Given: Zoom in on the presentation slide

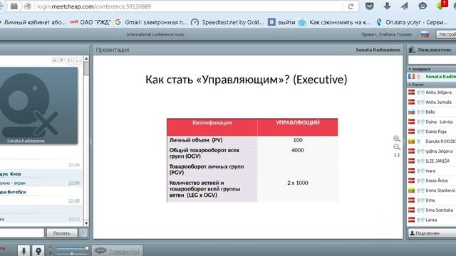Looking at the screenshot, I should [397, 139].
